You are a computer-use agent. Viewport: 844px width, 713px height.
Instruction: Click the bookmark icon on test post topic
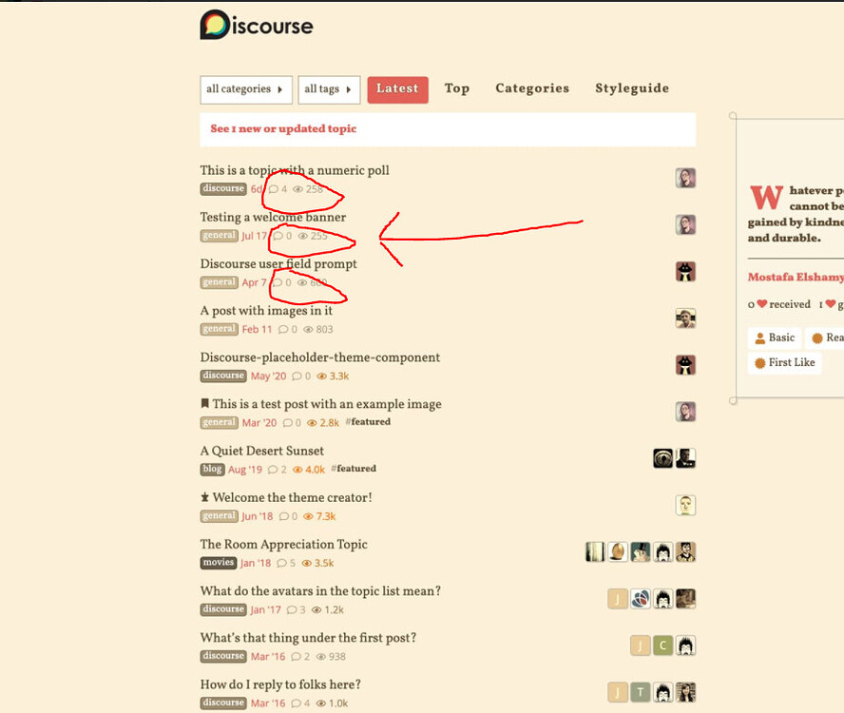[204, 404]
